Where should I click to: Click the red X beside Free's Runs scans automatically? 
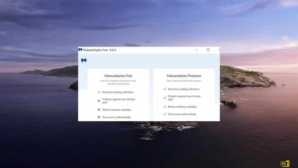point(99,117)
